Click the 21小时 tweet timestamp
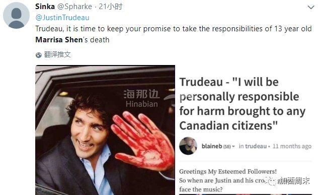The width and height of the screenshot is (320, 195). pos(110,7)
